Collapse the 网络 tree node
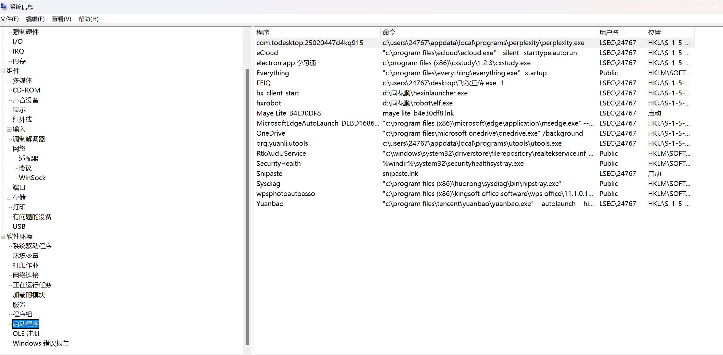Image resolution: width=723 pixels, height=355 pixels. 9,149
